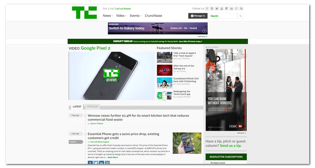
Task: Expand the Events dropdown menu
Action: (136, 16)
